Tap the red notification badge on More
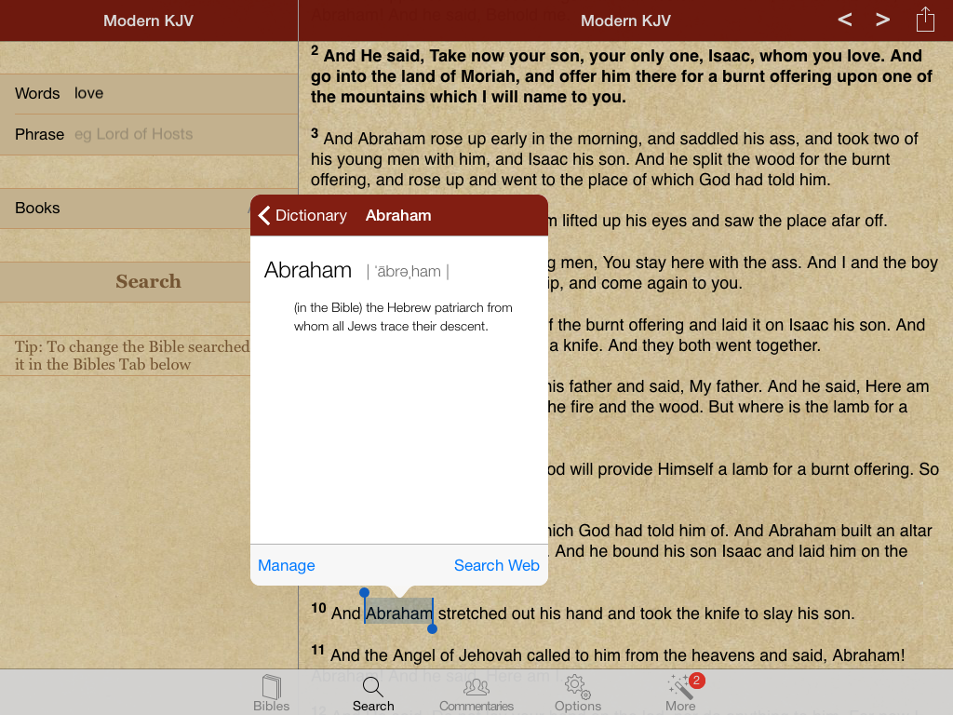 (x=696, y=681)
